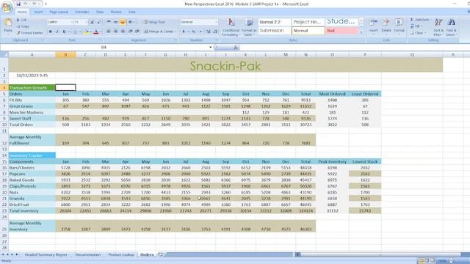Align text right
Screen dimensions: 470x264
pos(123,32)
